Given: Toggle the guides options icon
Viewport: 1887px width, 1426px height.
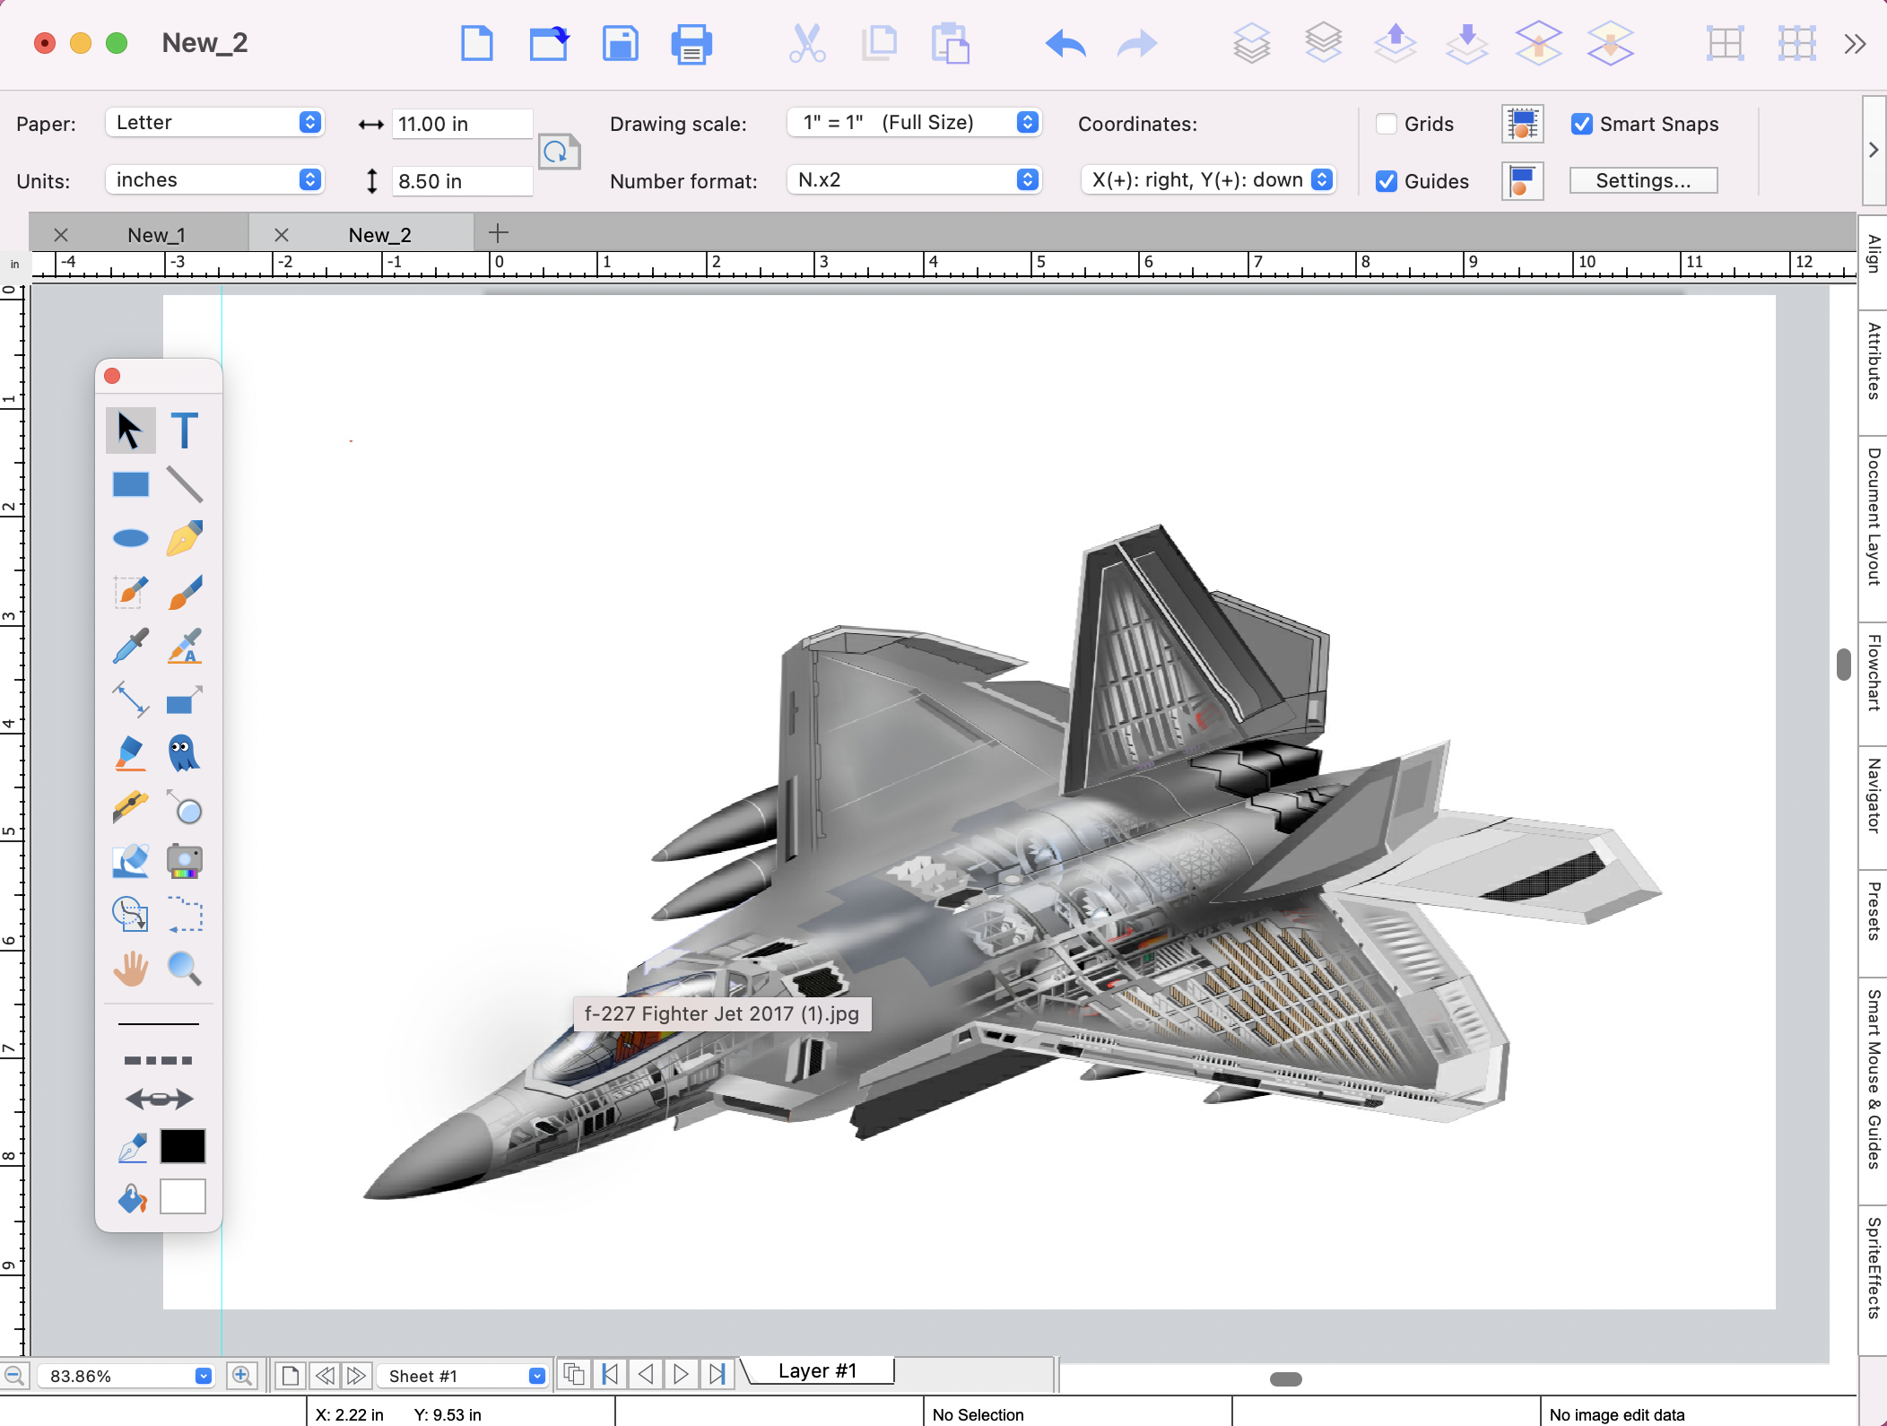Looking at the screenshot, I should (1522, 181).
